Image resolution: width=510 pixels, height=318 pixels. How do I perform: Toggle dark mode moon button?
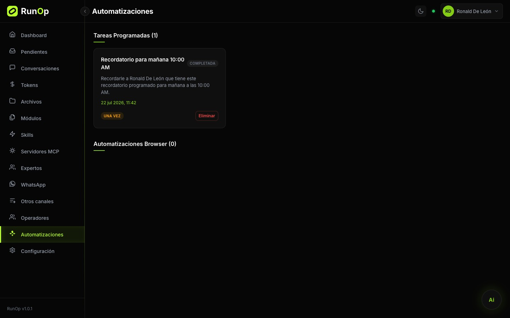[x=421, y=11]
